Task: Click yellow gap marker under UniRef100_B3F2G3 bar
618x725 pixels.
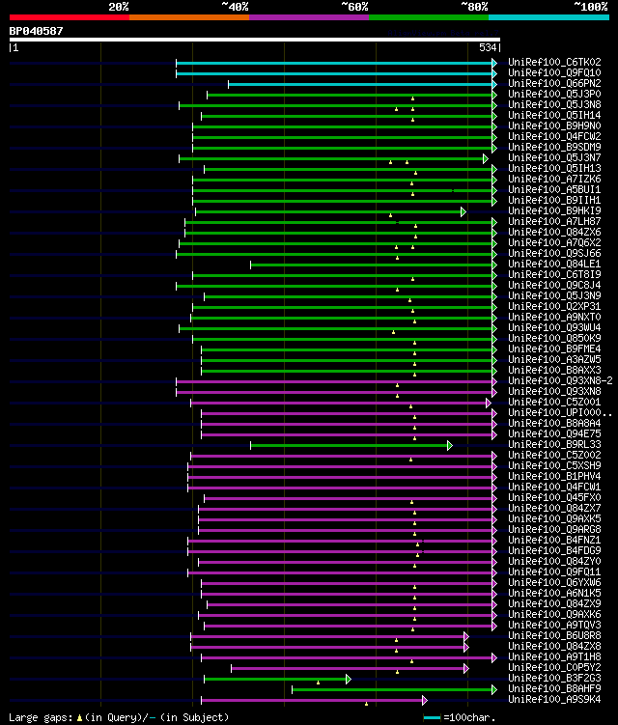Action: [319, 683]
